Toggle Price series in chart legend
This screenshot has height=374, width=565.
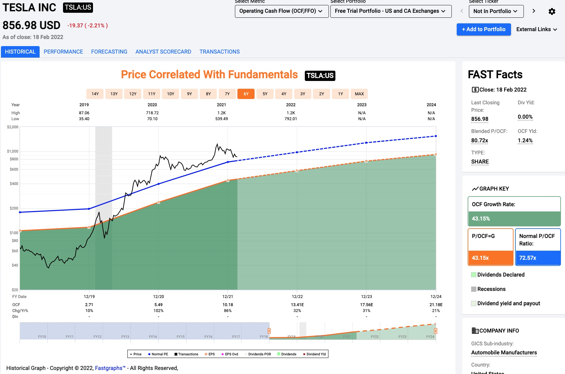coord(136,354)
